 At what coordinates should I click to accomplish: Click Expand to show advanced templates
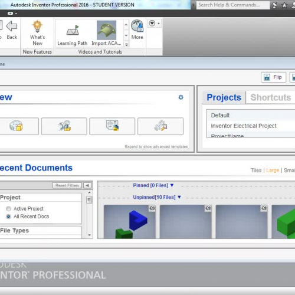click(x=156, y=146)
